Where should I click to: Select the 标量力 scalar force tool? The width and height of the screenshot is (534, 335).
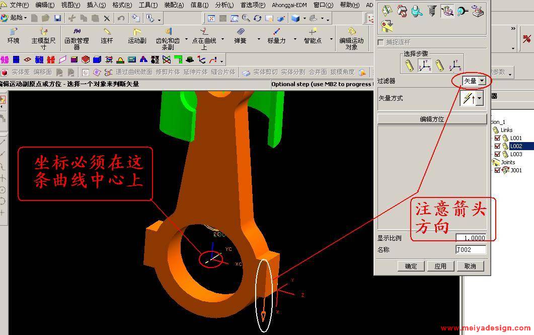click(276, 36)
